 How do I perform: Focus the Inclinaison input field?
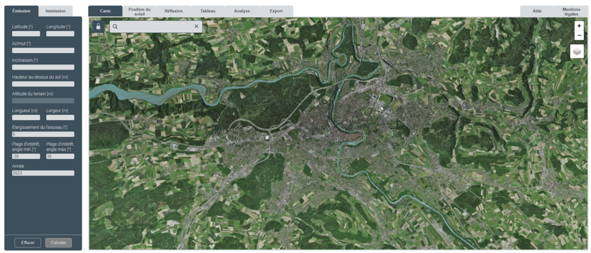[43, 67]
